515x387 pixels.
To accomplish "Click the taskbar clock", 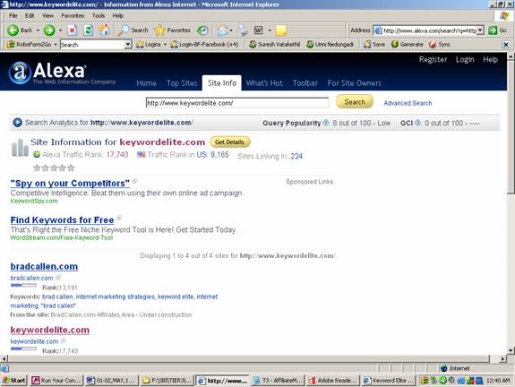I will click(x=498, y=381).
